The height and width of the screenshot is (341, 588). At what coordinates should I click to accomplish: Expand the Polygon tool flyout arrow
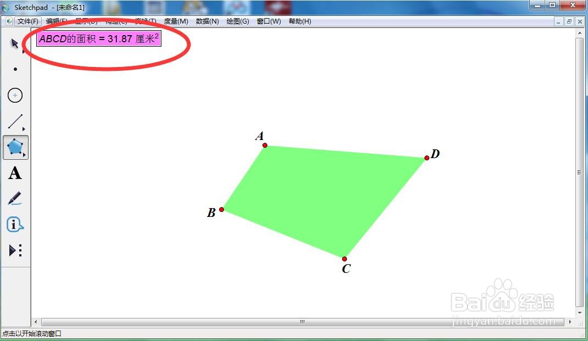[24, 154]
